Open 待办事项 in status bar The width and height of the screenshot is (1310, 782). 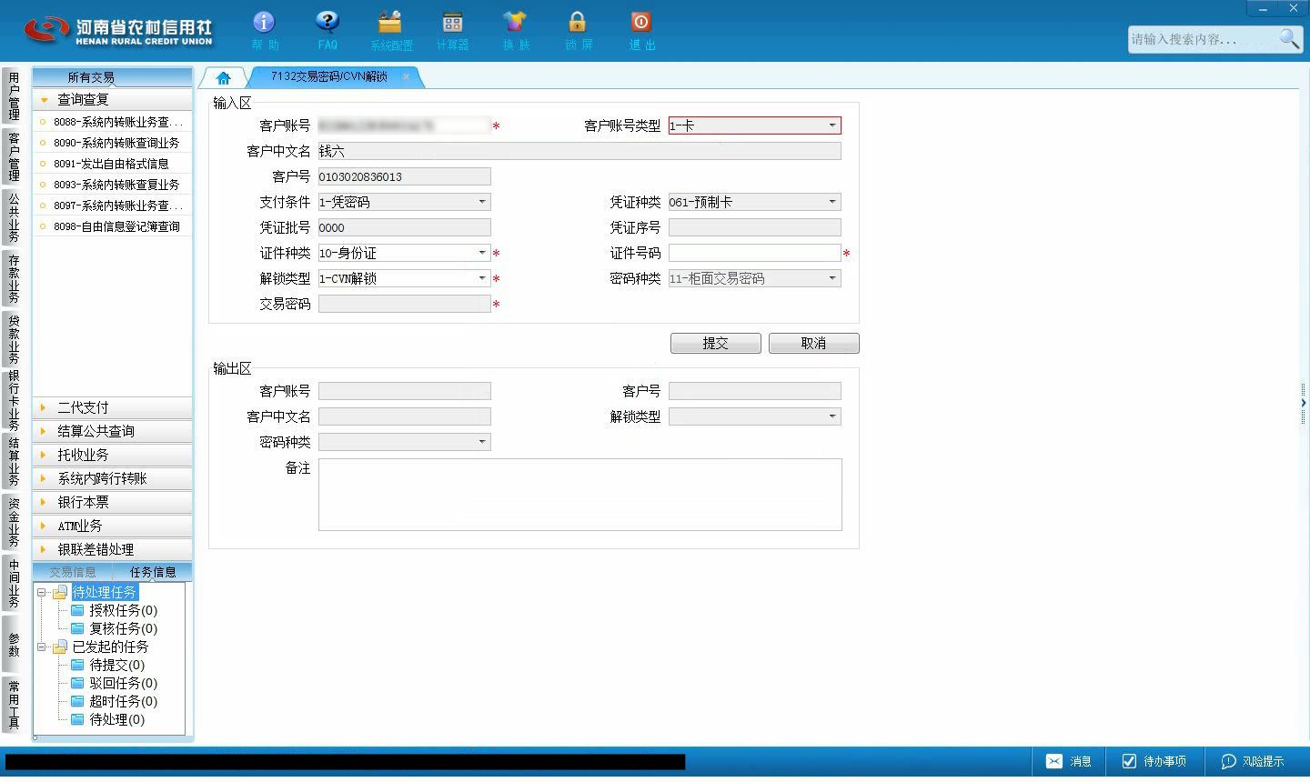(x=1154, y=761)
